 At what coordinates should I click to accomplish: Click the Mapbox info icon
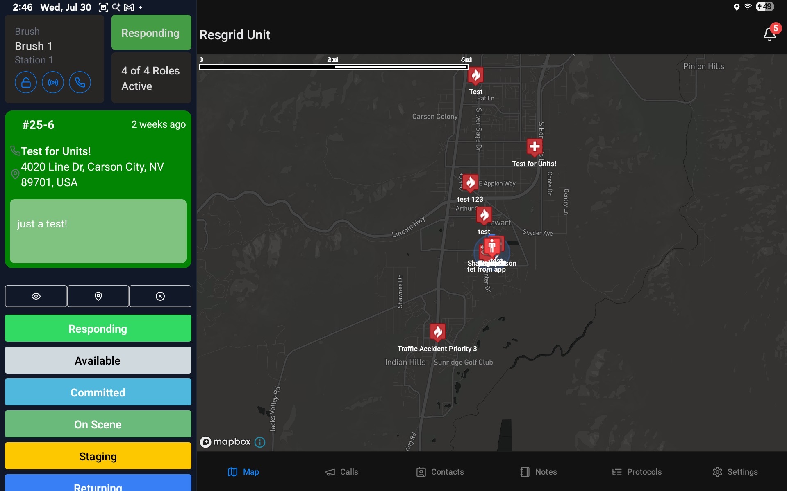[260, 442]
